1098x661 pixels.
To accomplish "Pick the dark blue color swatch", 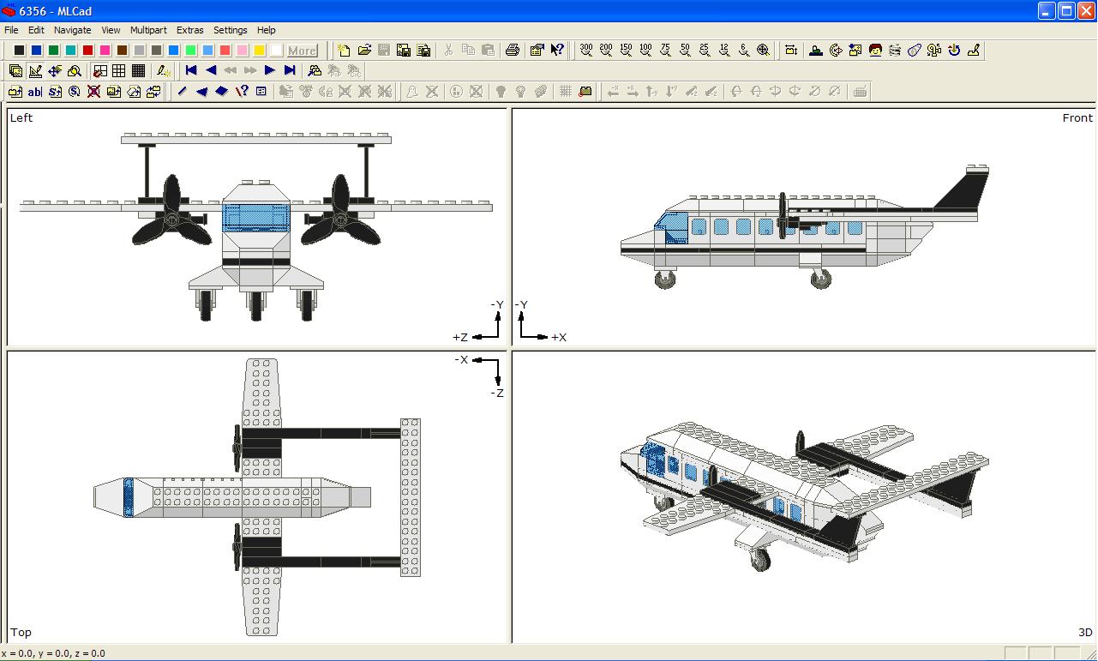I will point(36,51).
